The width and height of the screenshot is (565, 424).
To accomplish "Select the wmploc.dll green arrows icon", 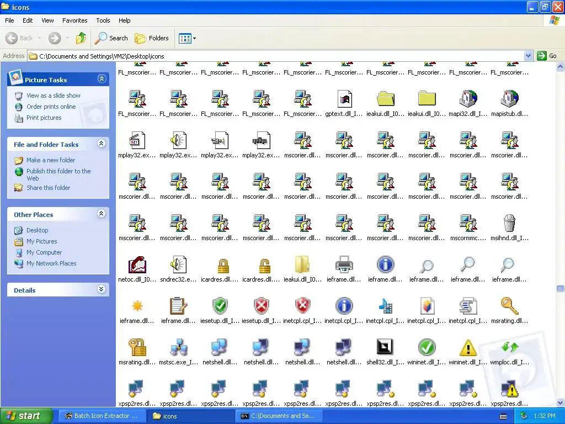I will pos(509,347).
